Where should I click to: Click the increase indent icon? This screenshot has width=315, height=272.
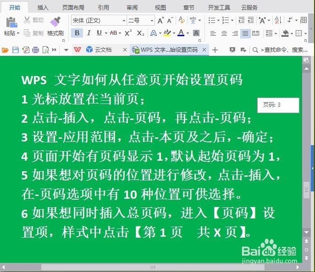coord(250,20)
